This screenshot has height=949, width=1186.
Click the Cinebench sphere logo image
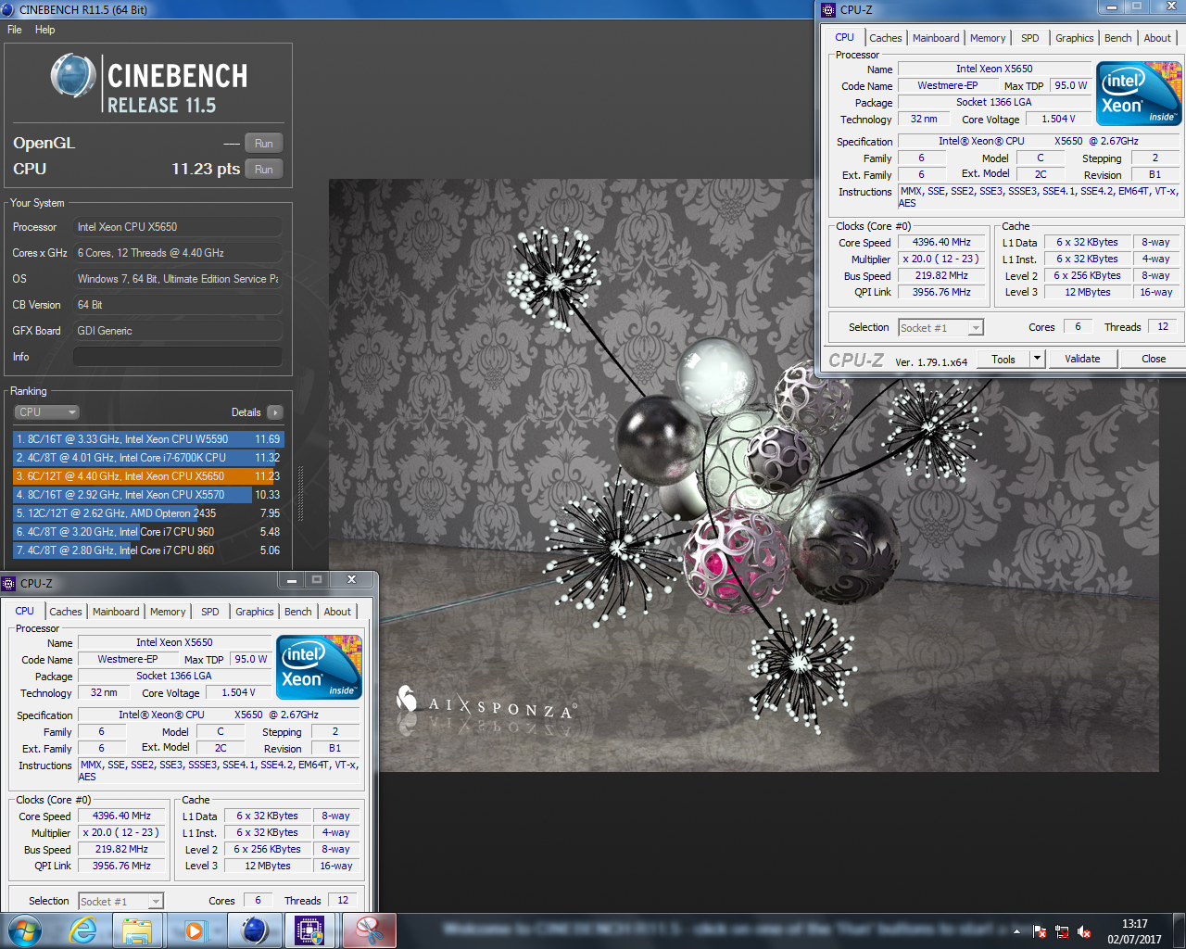tap(73, 76)
